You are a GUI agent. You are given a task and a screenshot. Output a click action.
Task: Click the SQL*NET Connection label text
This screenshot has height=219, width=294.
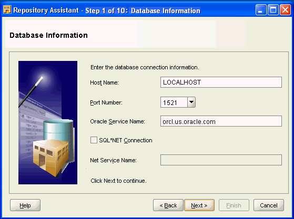point(126,140)
